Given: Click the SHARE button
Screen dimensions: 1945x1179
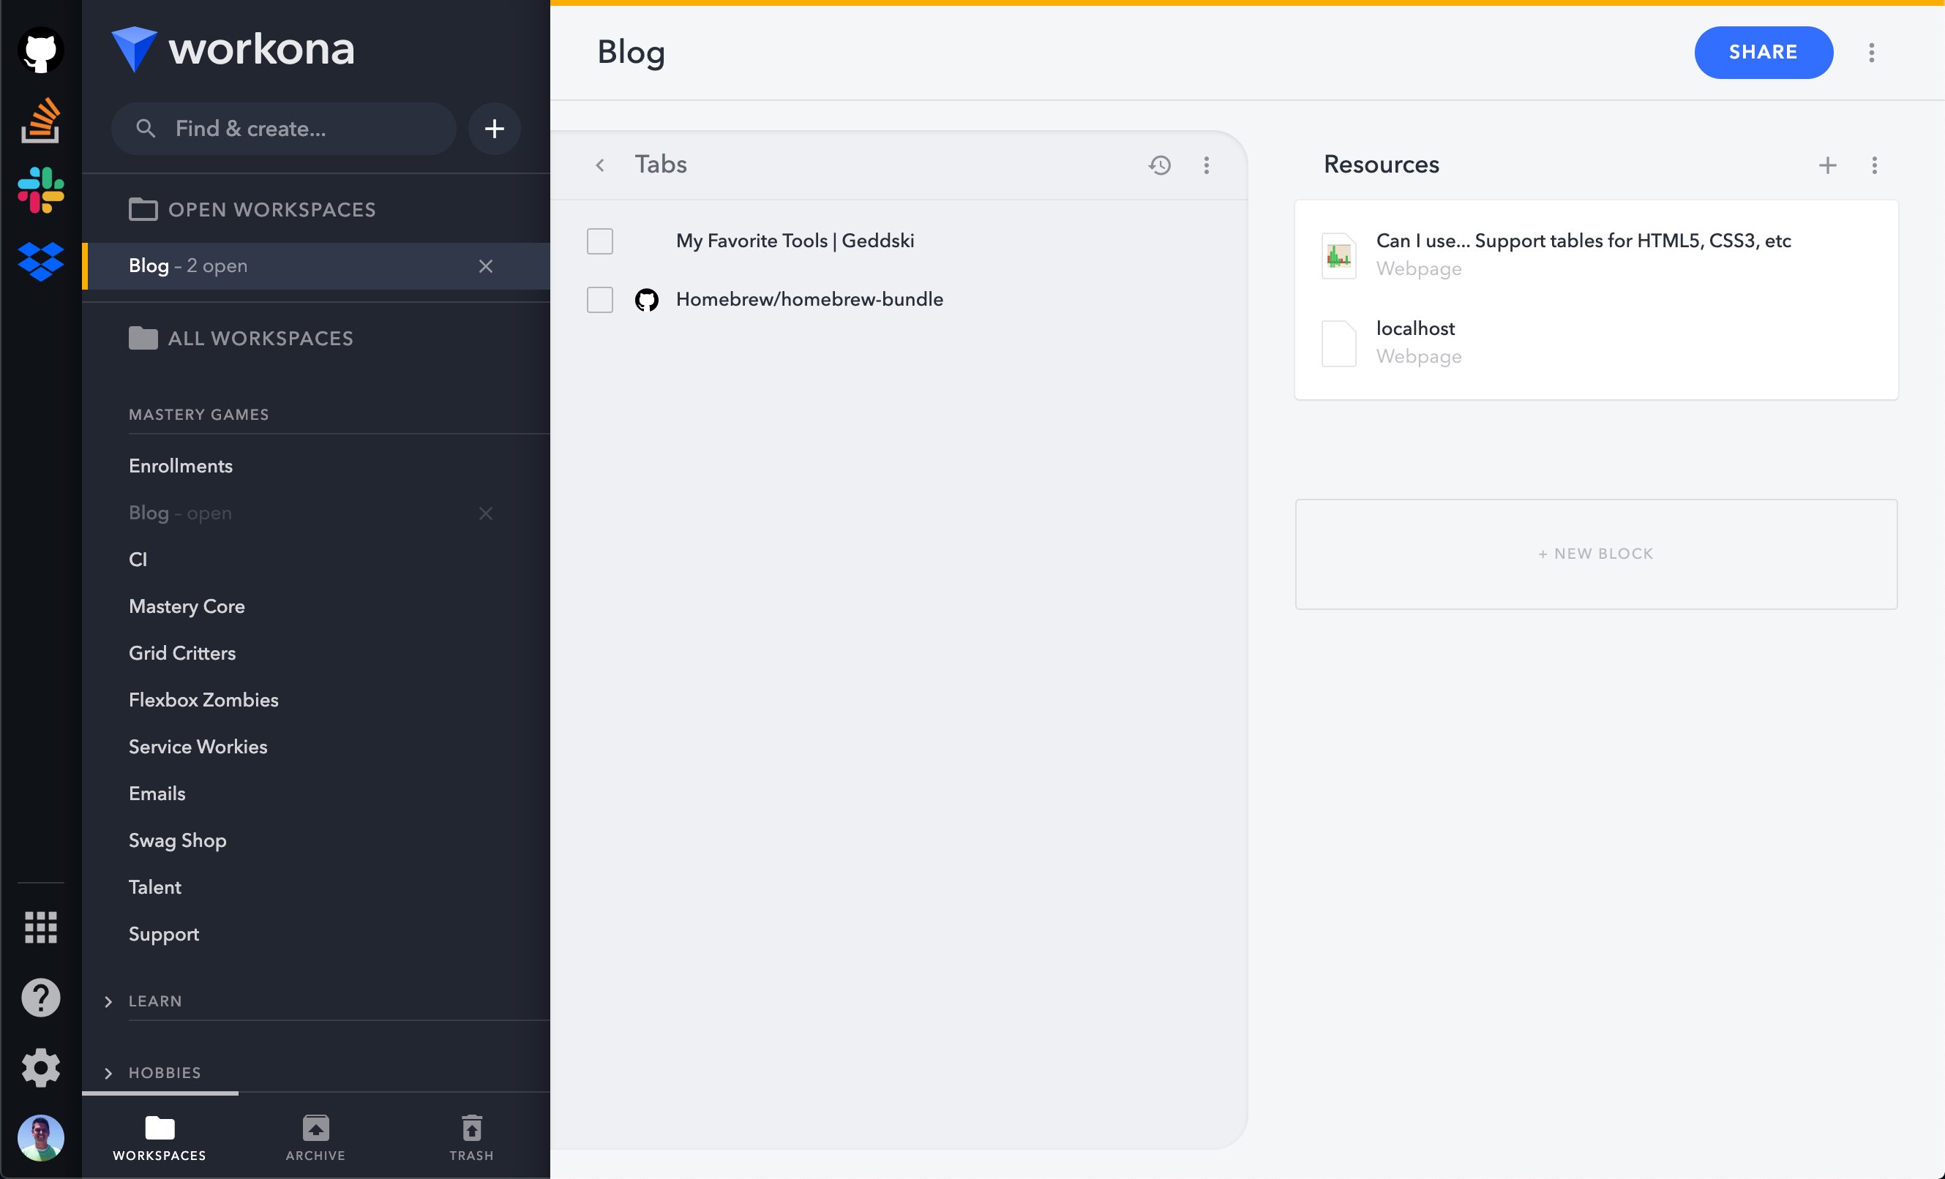Looking at the screenshot, I should (x=1764, y=52).
